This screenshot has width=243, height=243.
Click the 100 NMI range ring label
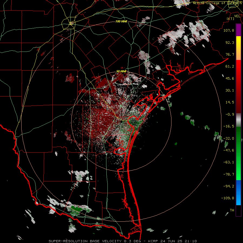pos(121,21)
